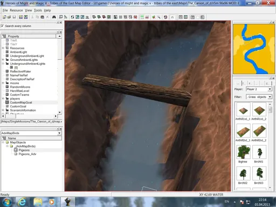Close the Search every column panel
This screenshot has height=207, width=276.
point(61,22)
